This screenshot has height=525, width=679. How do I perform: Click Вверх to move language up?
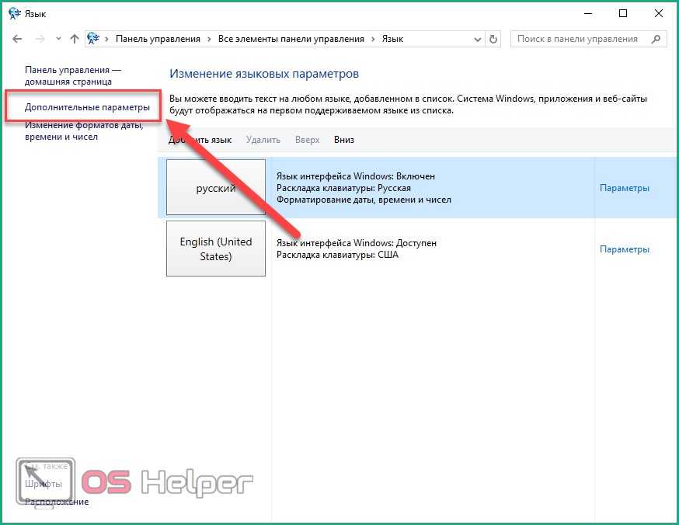(x=307, y=140)
